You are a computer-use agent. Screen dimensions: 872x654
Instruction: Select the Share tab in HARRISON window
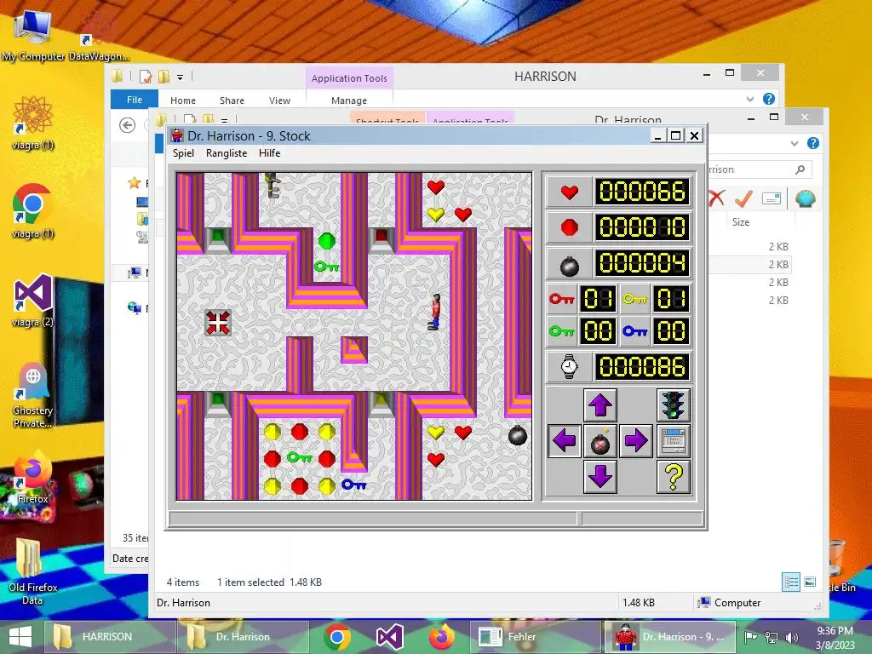(x=232, y=100)
